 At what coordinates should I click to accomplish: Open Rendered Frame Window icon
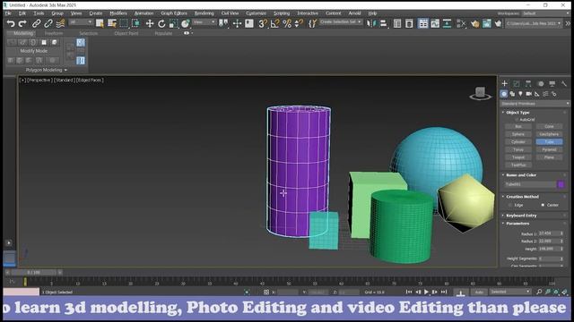click(486, 24)
